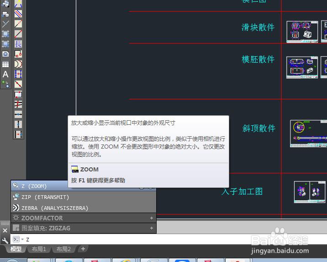The image size is (327, 262).
Task: Select the Make Block tool
Action: [5, 14]
